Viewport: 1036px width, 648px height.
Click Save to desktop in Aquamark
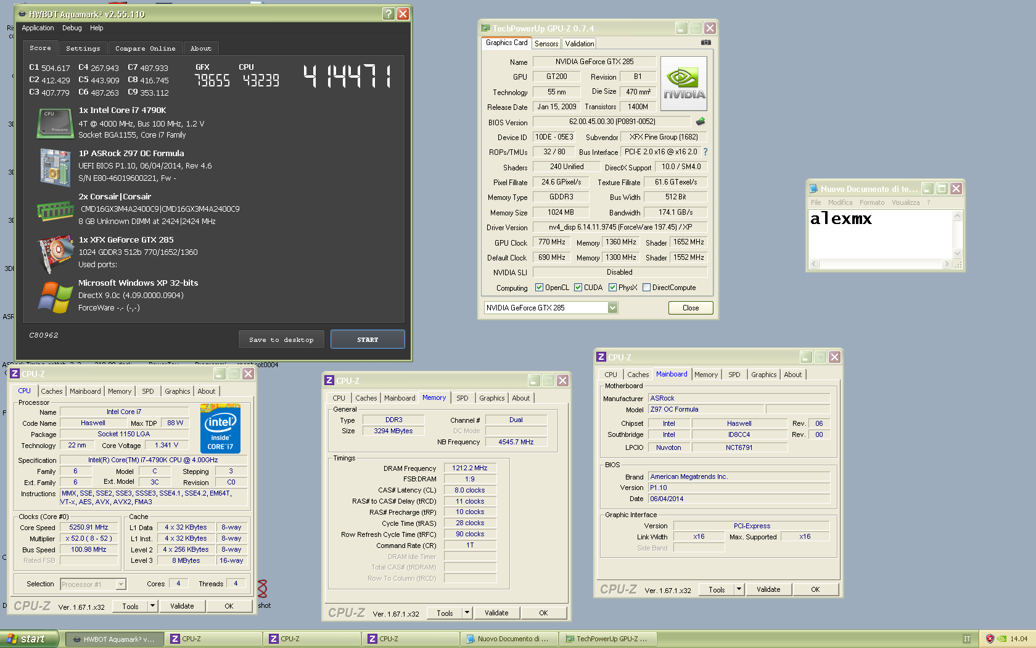click(281, 339)
